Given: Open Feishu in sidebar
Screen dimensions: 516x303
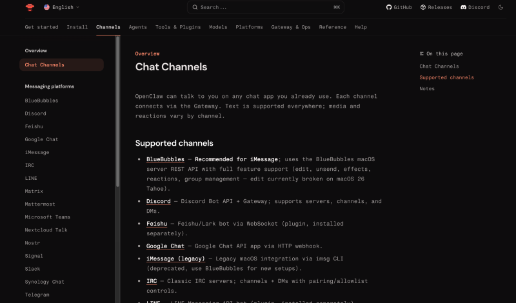Looking at the screenshot, I should pyautogui.click(x=34, y=126).
